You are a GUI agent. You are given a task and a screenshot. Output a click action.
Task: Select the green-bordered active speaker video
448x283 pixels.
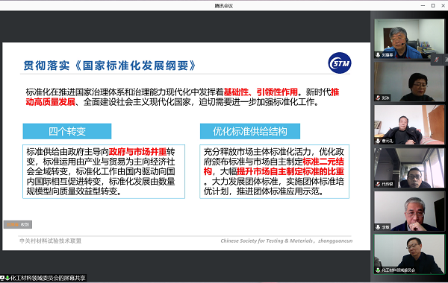tap(409, 254)
